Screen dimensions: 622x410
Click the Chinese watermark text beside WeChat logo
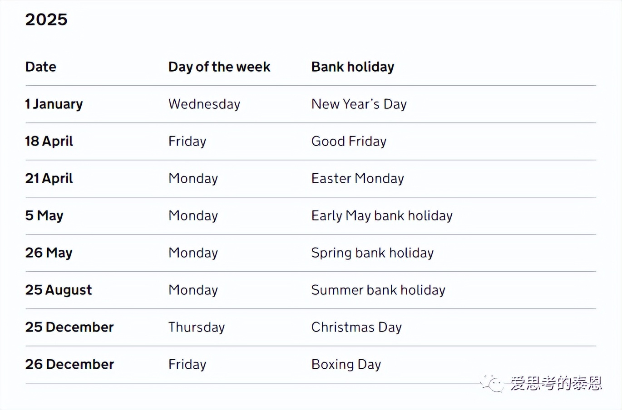coord(556,384)
